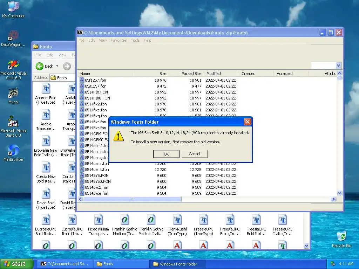Screen dimensions: 359x269
Task: Click scroll down arrow in 7-Zip list
Action: [339, 193]
